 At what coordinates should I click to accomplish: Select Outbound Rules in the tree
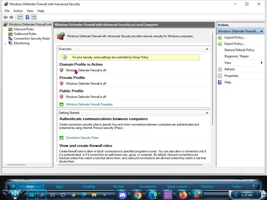click(x=25, y=34)
